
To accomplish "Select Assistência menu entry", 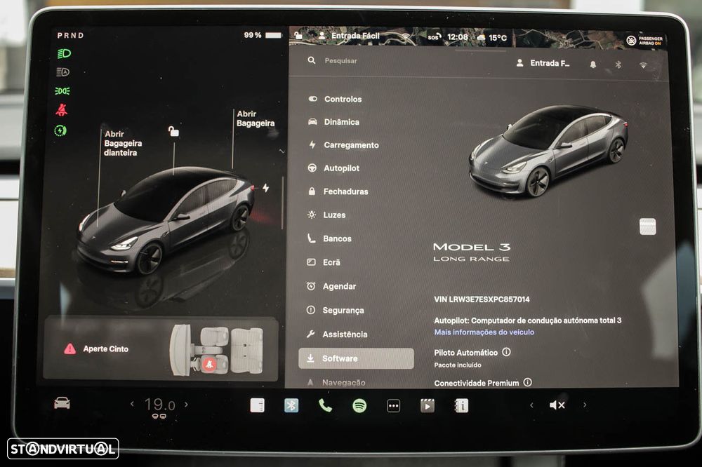I will pyautogui.click(x=337, y=334).
